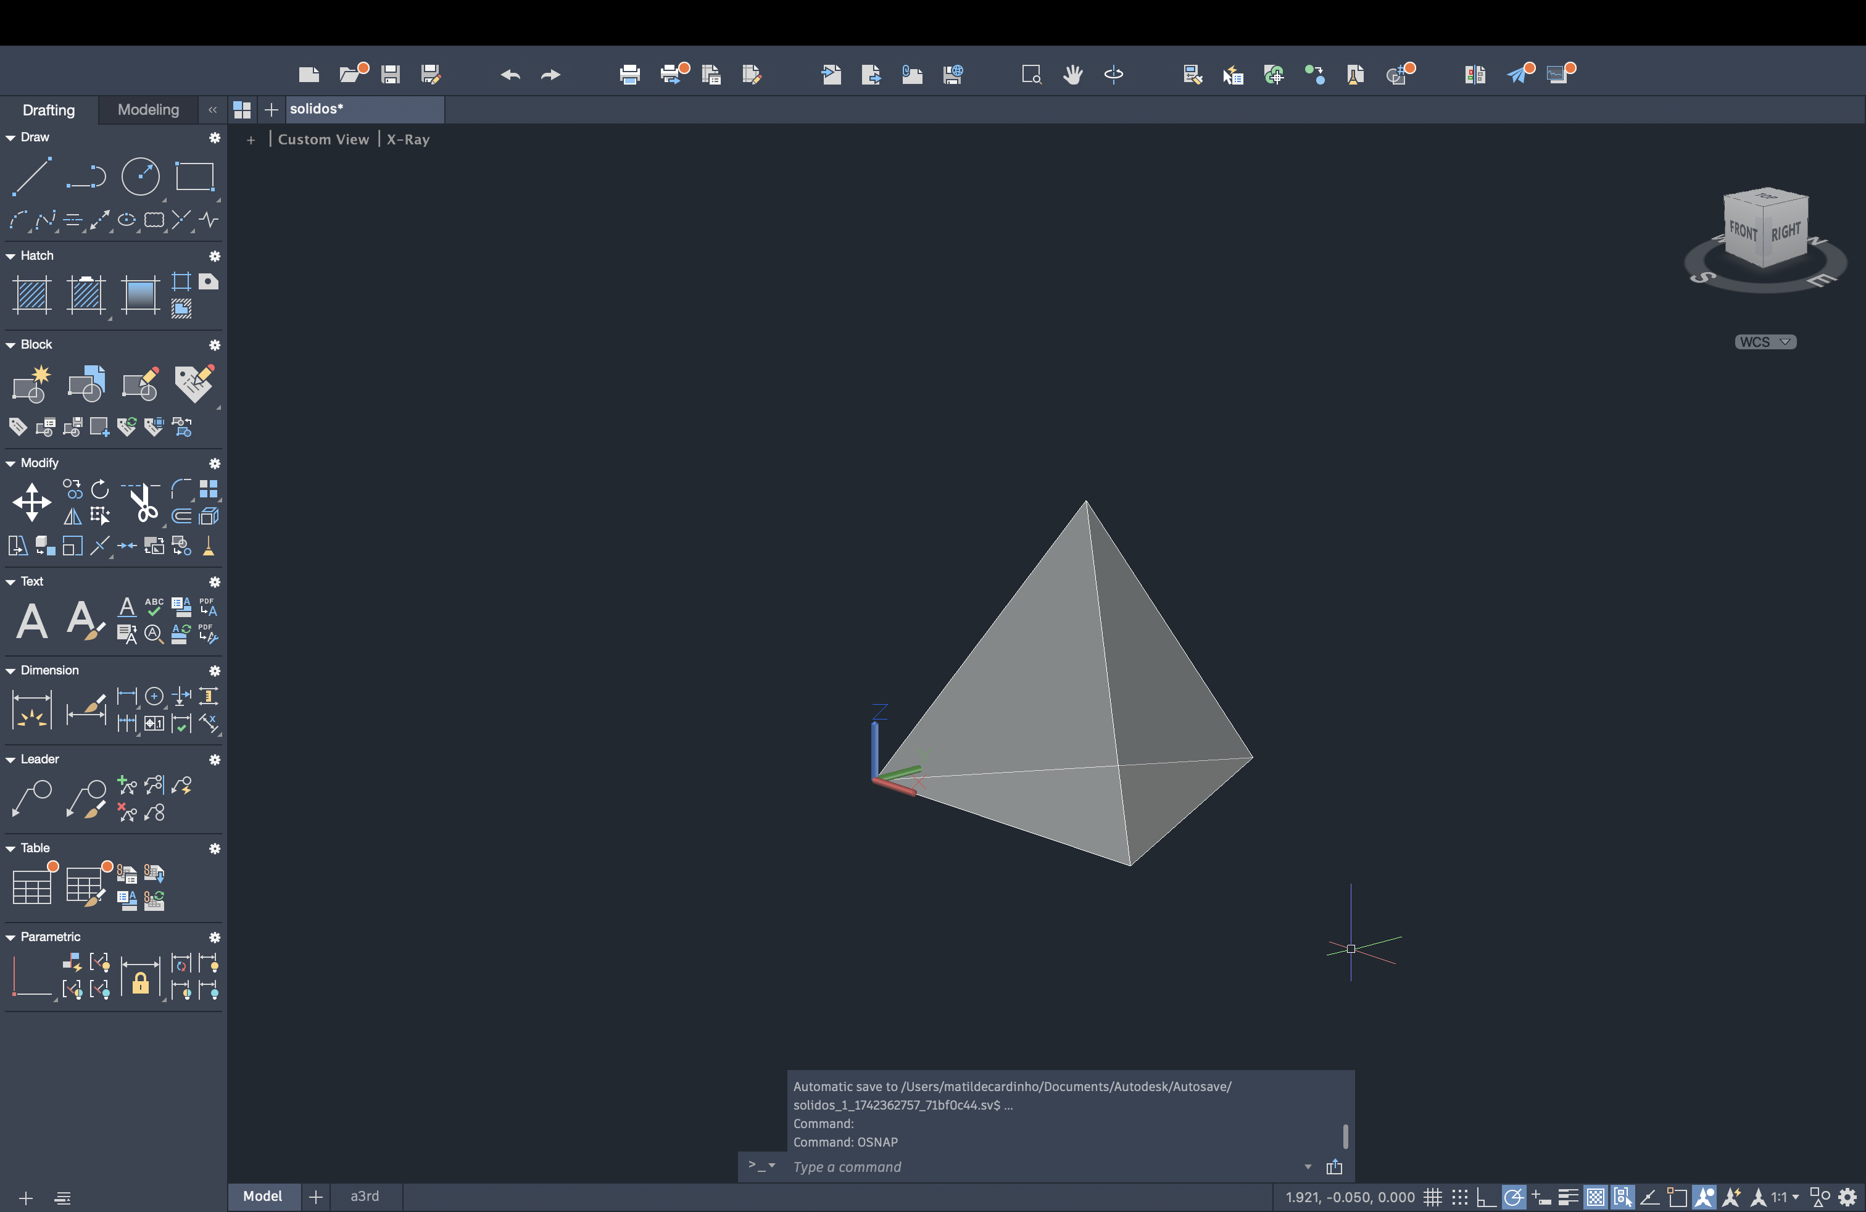Open the WCS coordinate system dropdown
1866x1212 pixels.
[x=1765, y=342]
